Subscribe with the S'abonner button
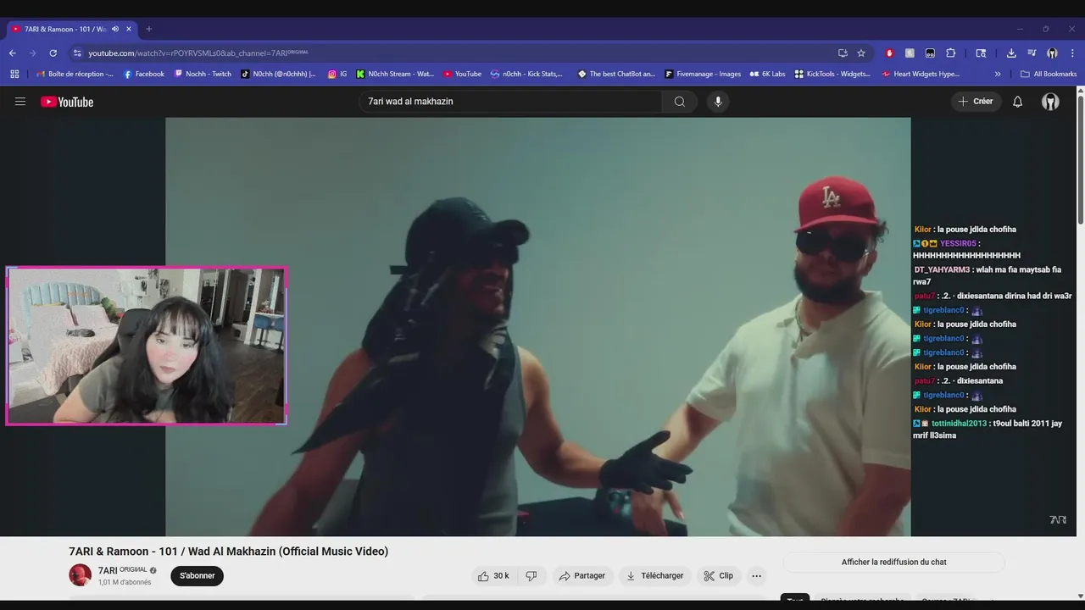Viewport: 1085px width, 610px height. click(x=197, y=576)
